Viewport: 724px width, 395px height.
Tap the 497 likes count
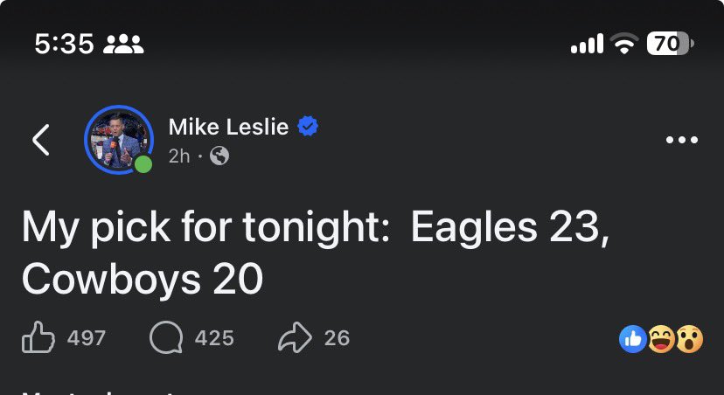(87, 338)
